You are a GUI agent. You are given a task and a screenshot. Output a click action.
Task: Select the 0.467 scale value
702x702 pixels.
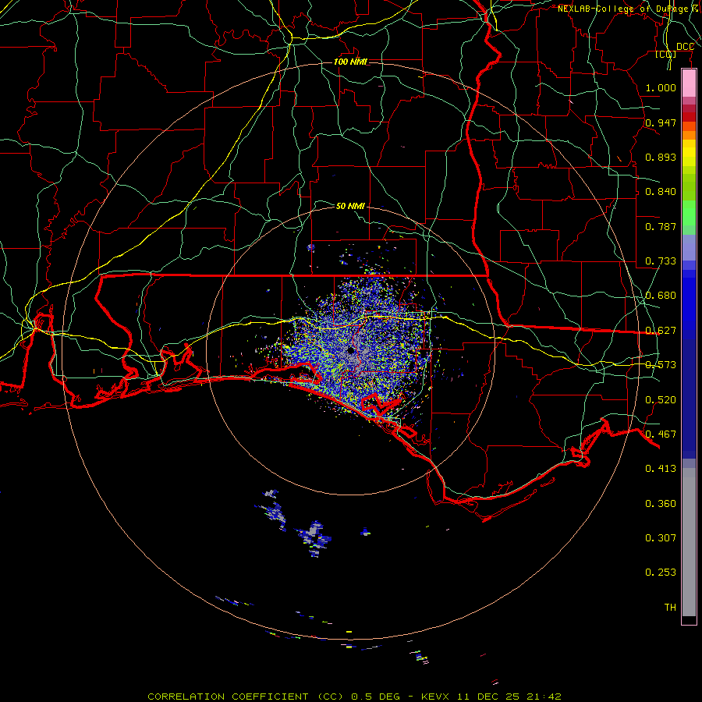(x=661, y=434)
